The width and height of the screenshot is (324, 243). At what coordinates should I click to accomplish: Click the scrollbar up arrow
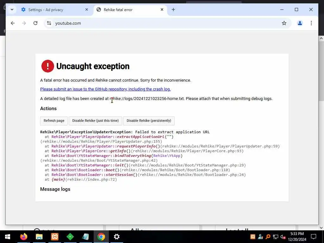click(321, 38)
